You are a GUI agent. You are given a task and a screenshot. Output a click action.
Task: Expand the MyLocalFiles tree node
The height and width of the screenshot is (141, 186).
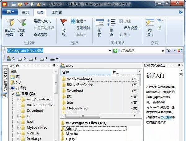pyautogui.click(x=18, y=128)
